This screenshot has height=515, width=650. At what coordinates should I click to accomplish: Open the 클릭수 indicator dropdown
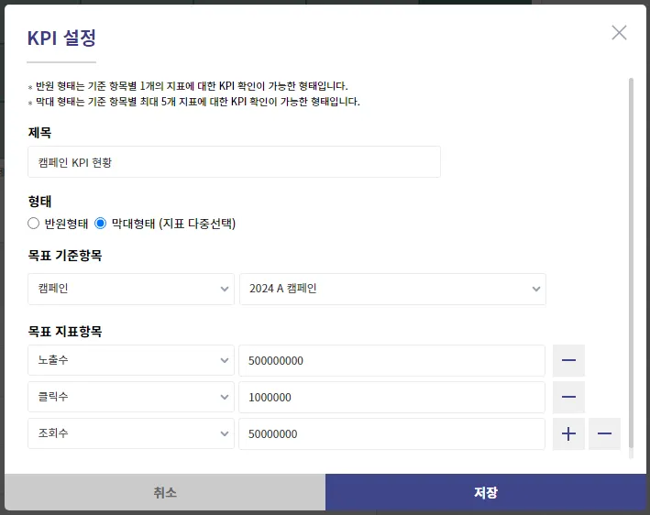[131, 397]
